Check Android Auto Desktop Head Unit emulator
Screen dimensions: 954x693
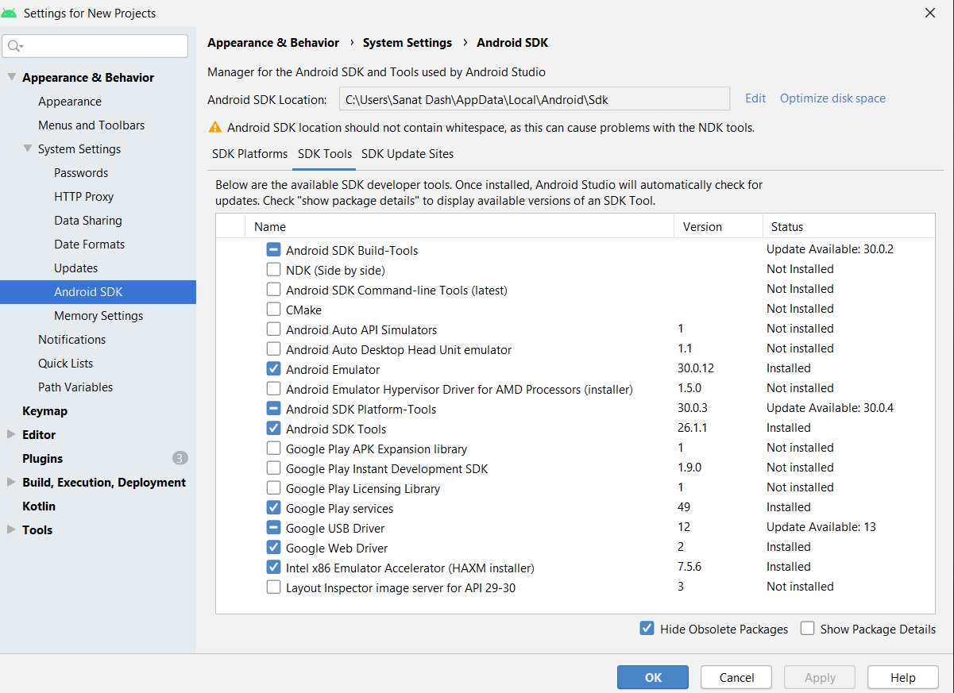(x=273, y=349)
